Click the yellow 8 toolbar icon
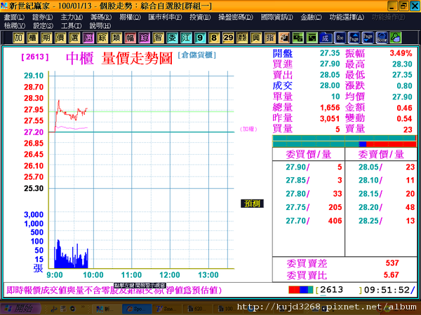 coord(214,38)
